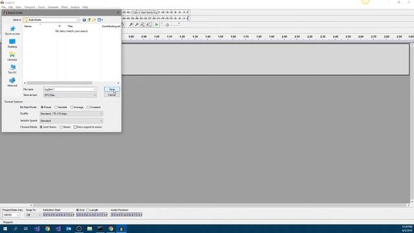Screen dimensions: 414x233
Task: Close the Export Audio dialog
Action: coord(118,12)
